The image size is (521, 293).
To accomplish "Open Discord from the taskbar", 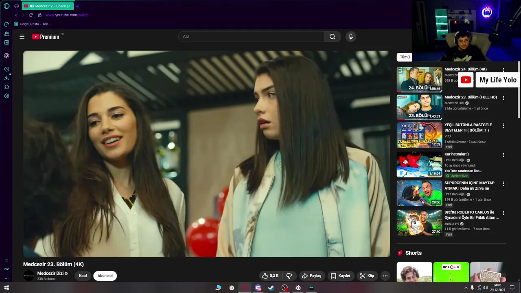I will (258, 288).
